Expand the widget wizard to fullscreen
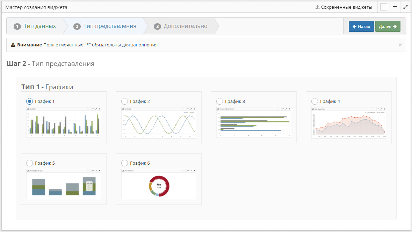This screenshot has width=412, height=232. (405, 7)
